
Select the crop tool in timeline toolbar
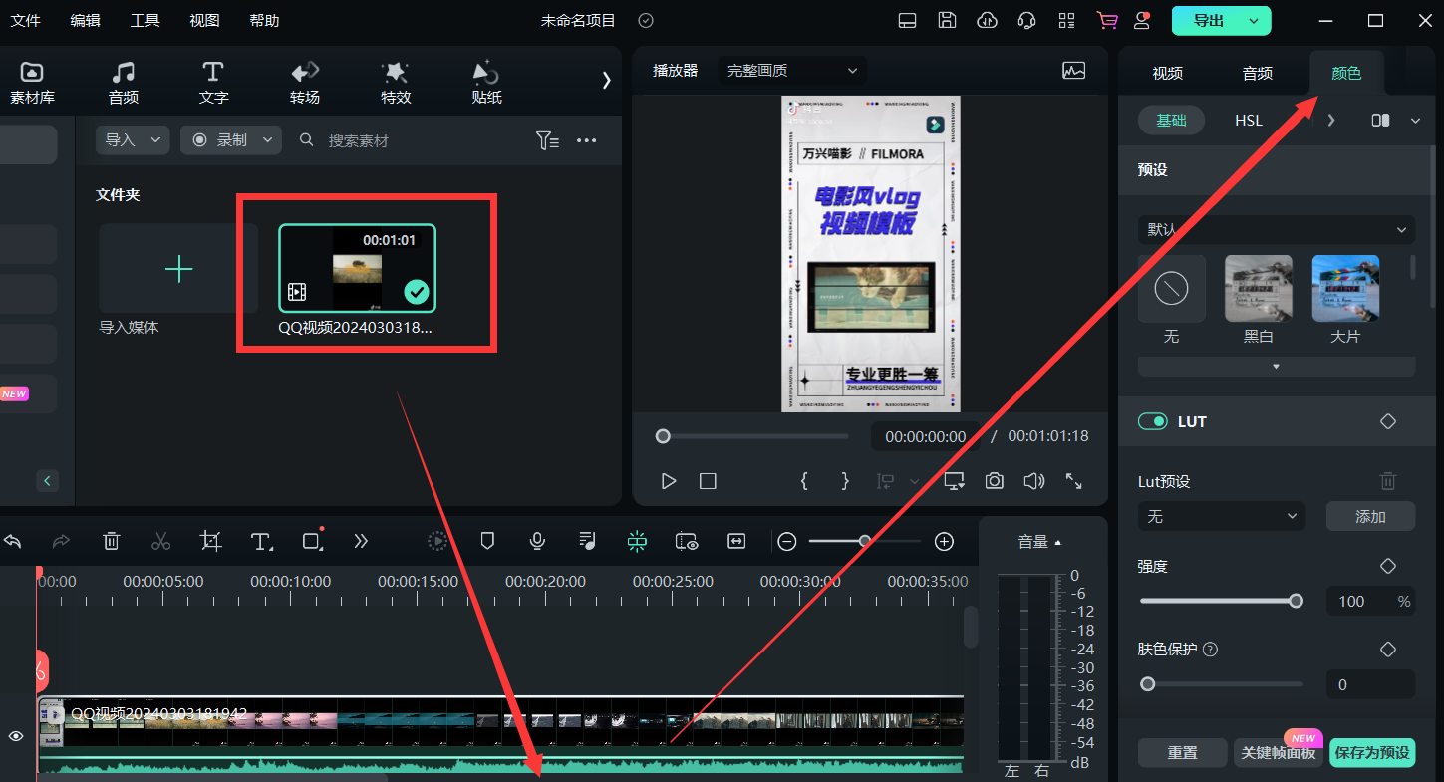click(210, 541)
